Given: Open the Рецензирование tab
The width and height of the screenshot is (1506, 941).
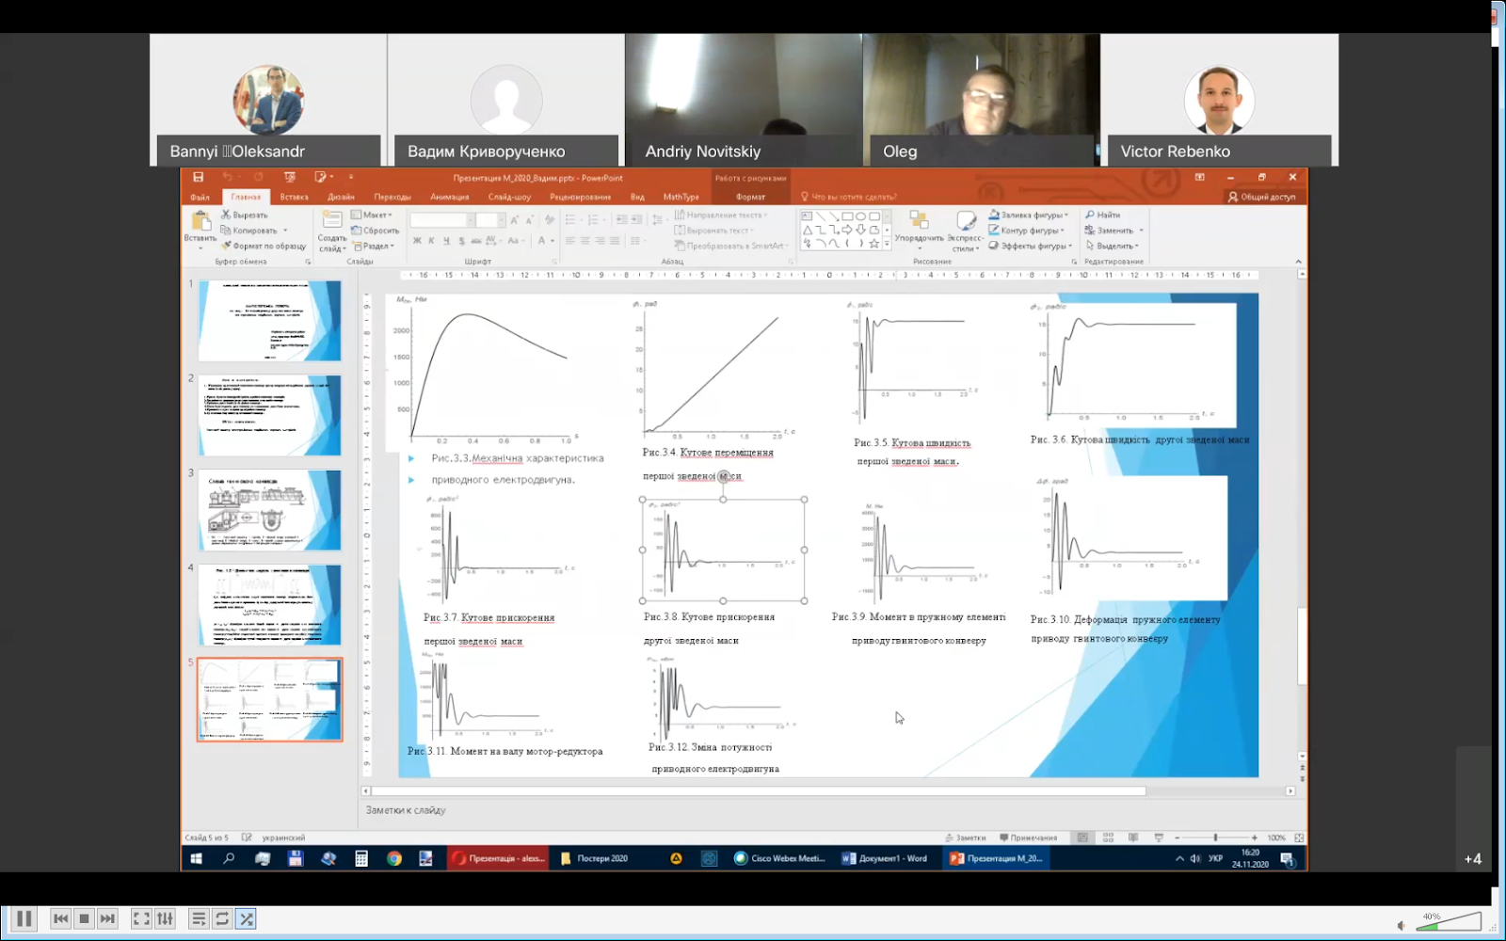Looking at the screenshot, I should (x=581, y=197).
